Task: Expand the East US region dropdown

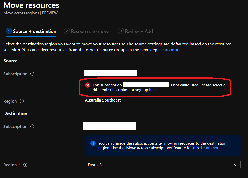Action: pyautogui.click(x=162, y=165)
